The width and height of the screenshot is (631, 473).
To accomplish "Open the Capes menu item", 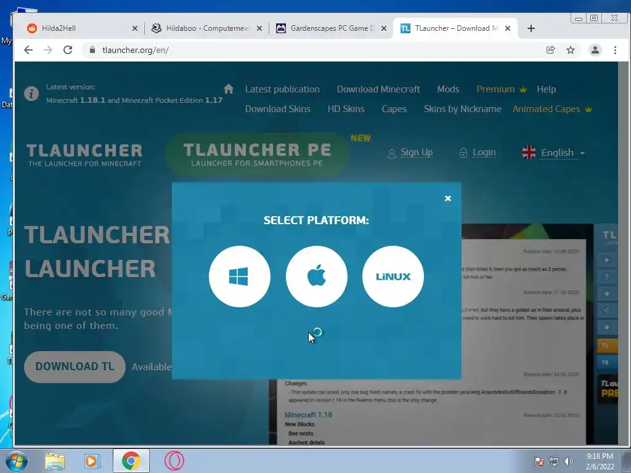I will click(394, 109).
